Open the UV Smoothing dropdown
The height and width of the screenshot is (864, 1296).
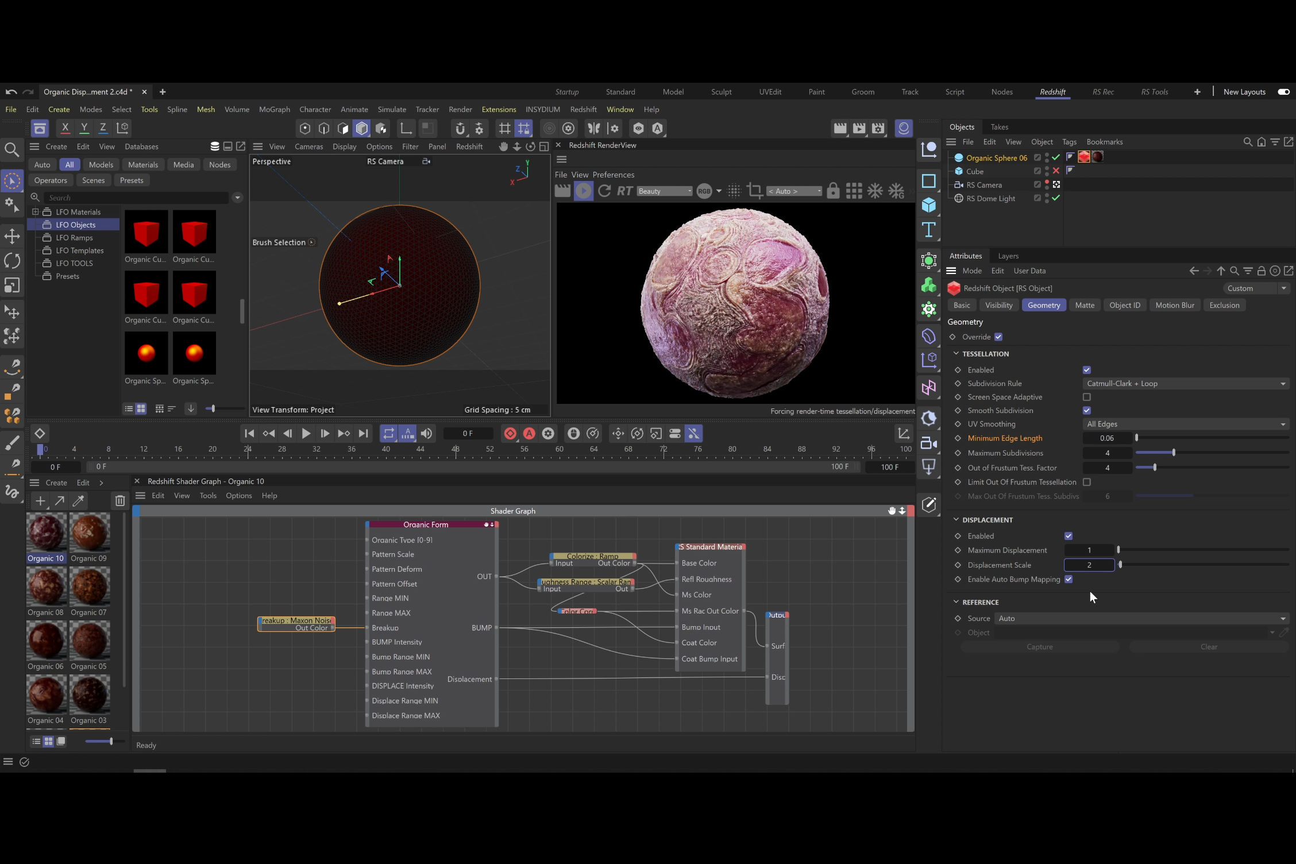point(1186,425)
